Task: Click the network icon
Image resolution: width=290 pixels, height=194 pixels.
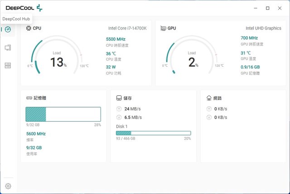Action: point(208,98)
